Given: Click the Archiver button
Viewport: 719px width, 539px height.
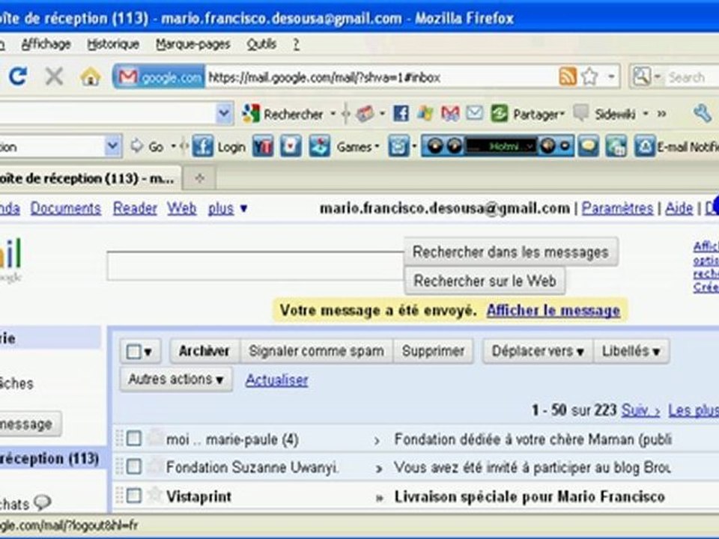Looking at the screenshot, I should point(204,351).
